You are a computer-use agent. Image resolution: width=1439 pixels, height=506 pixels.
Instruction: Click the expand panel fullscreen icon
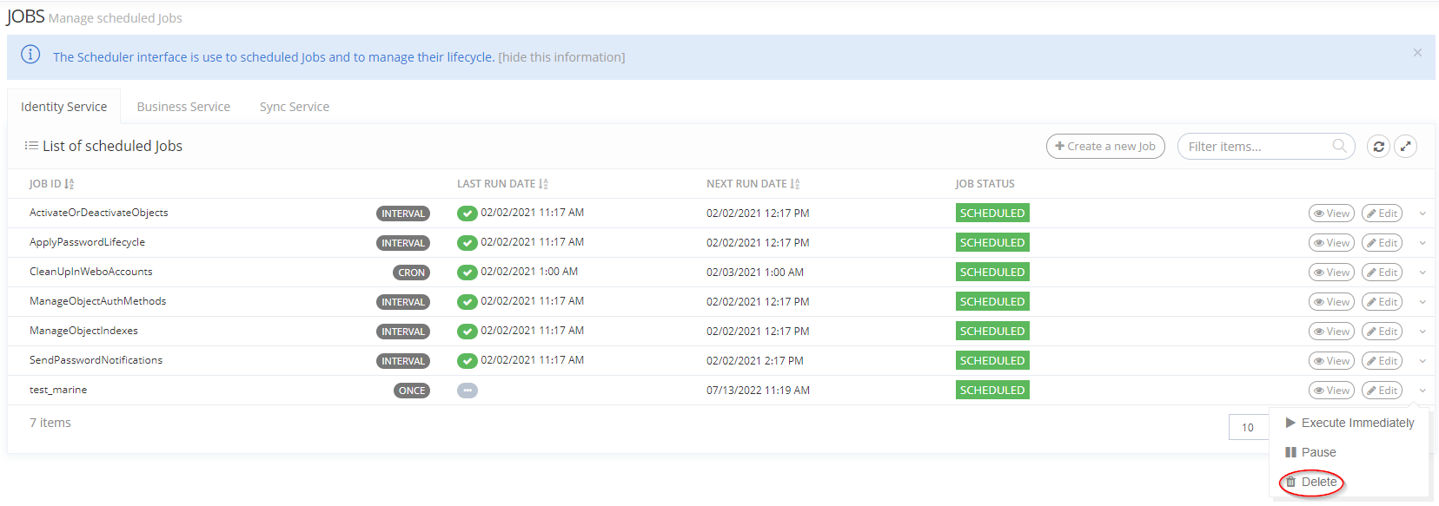click(x=1405, y=147)
